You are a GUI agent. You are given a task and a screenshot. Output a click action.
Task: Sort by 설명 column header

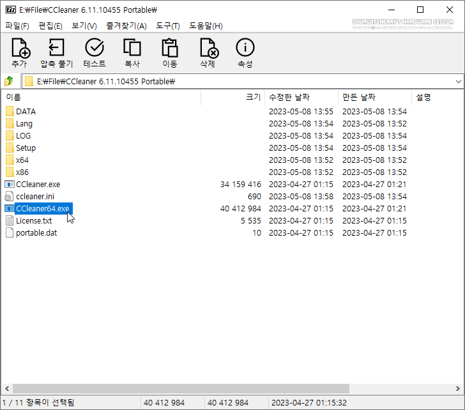point(438,97)
